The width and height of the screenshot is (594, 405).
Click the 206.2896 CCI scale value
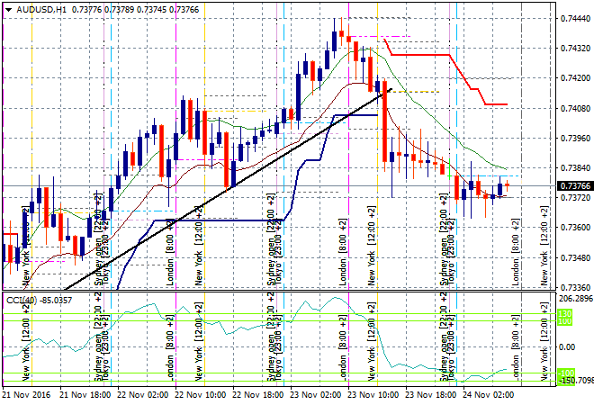571,298
